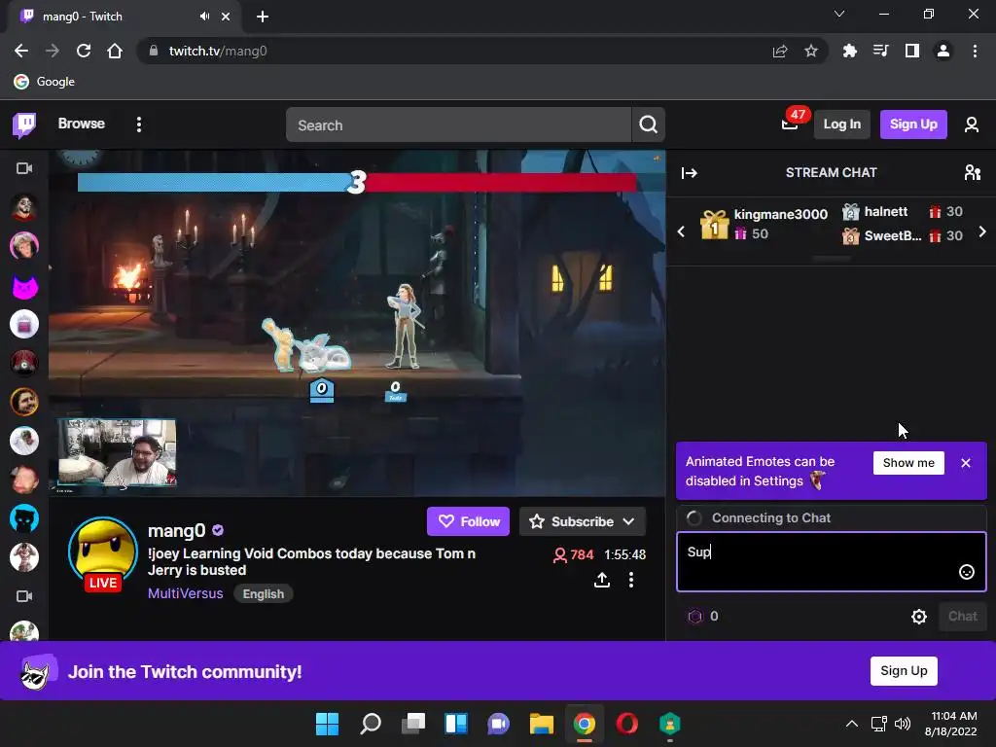Dismiss the Animated Emotes notice

pos(966,463)
